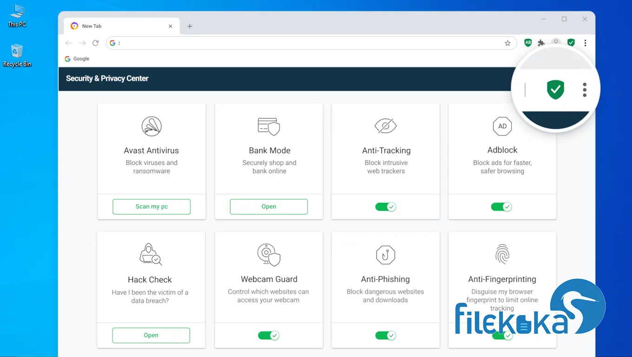Select the New Tab browser tab

pyautogui.click(x=121, y=26)
